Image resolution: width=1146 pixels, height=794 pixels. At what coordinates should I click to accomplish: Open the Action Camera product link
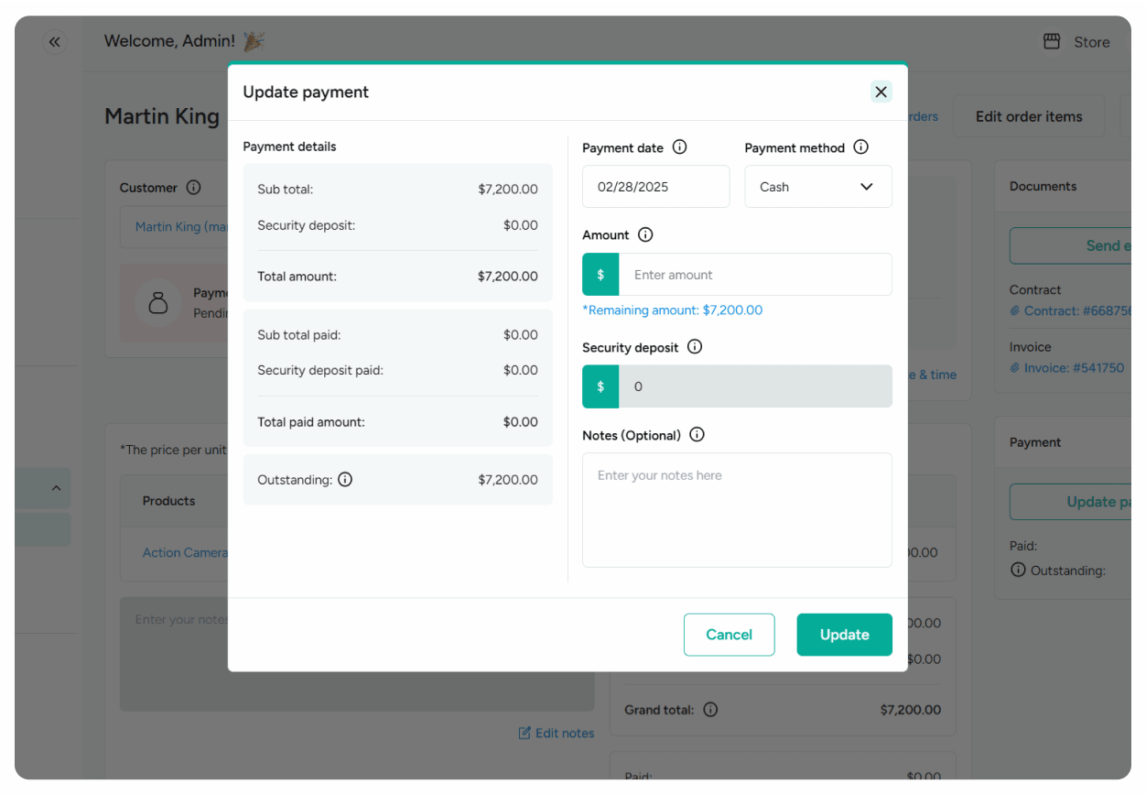188,552
